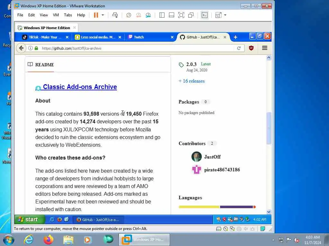Click the browser page scroll down arrow
Viewport: 329px width, 246px height.
click(x=269, y=212)
